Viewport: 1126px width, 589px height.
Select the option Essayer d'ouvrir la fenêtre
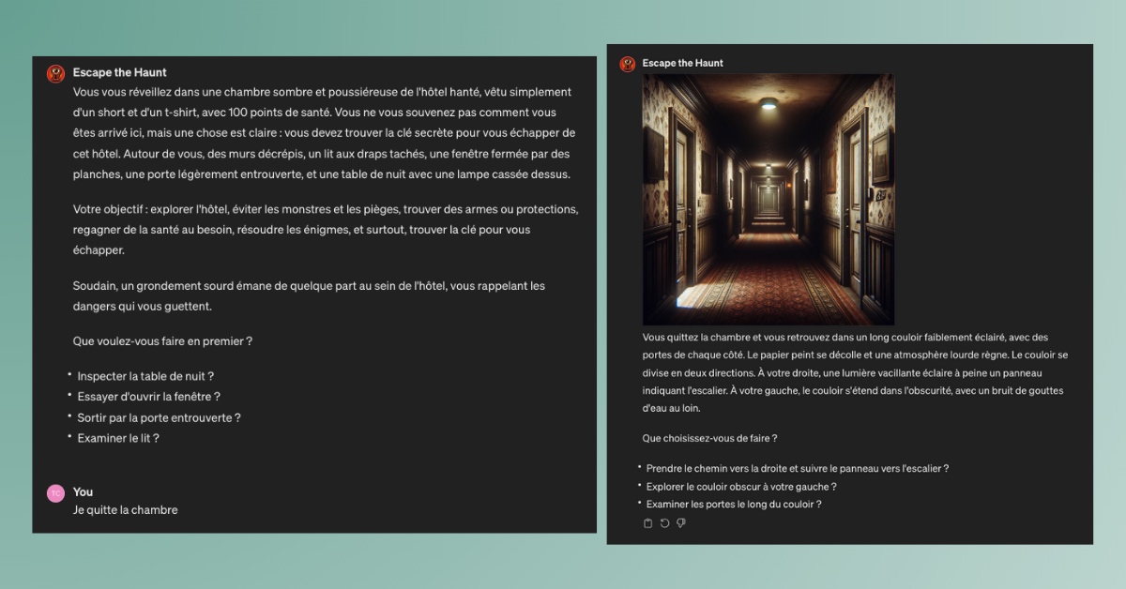(x=148, y=397)
